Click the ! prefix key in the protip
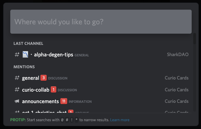 point(72,120)
